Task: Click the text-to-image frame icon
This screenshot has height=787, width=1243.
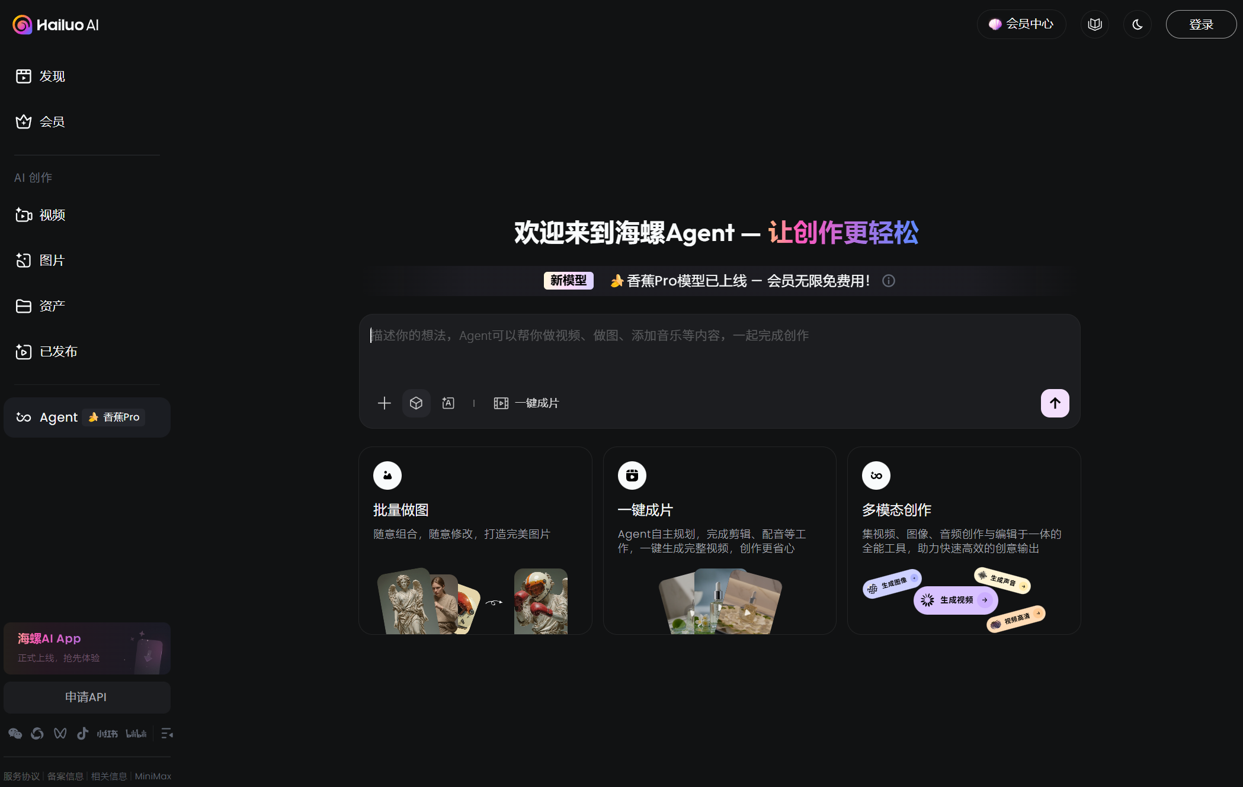Action: 448,403
